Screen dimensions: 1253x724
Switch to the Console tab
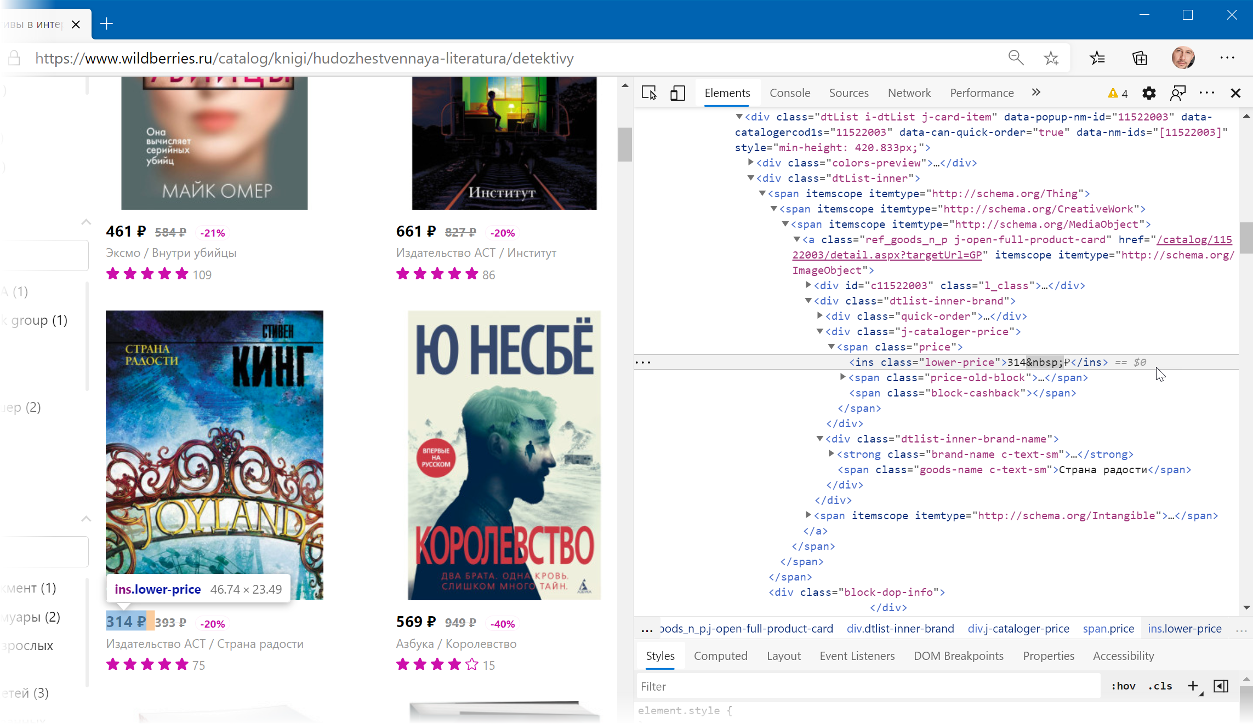pos(790,93)
